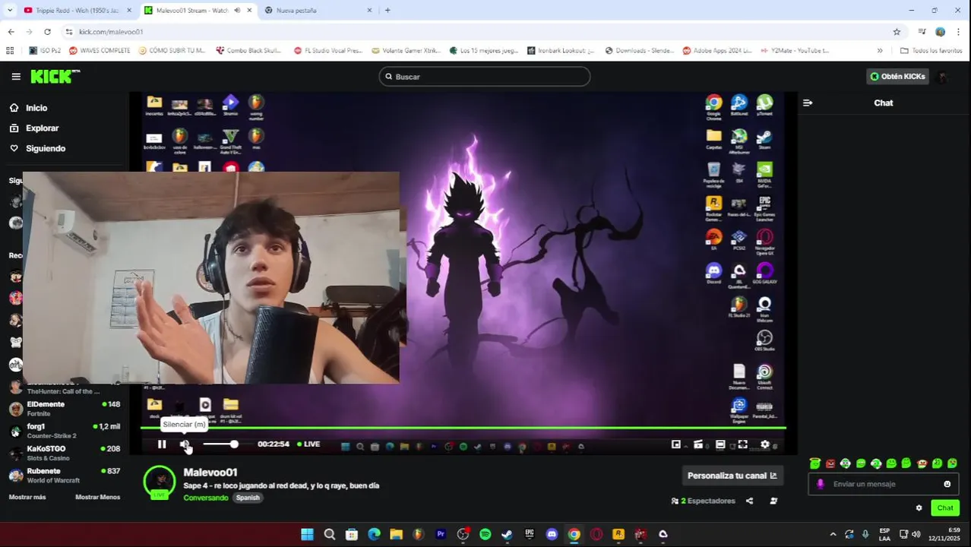Enter fullscreen in the Kick player
Viewport: 971px width, 547px height.
[x=743, y=444]
